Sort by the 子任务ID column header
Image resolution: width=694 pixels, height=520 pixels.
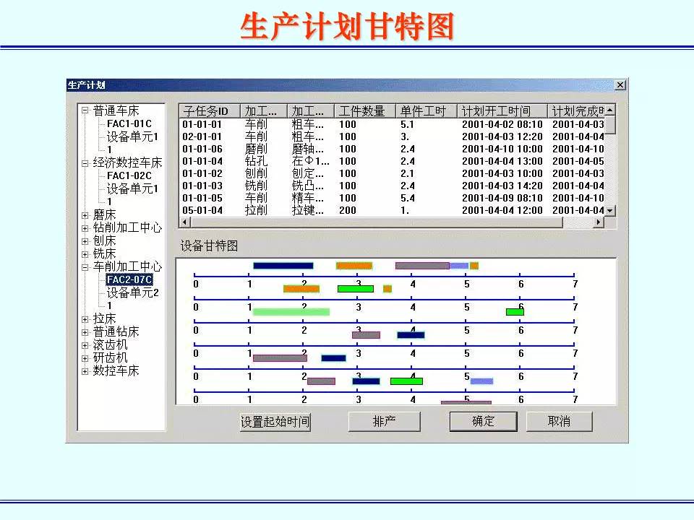pos(209,111)
